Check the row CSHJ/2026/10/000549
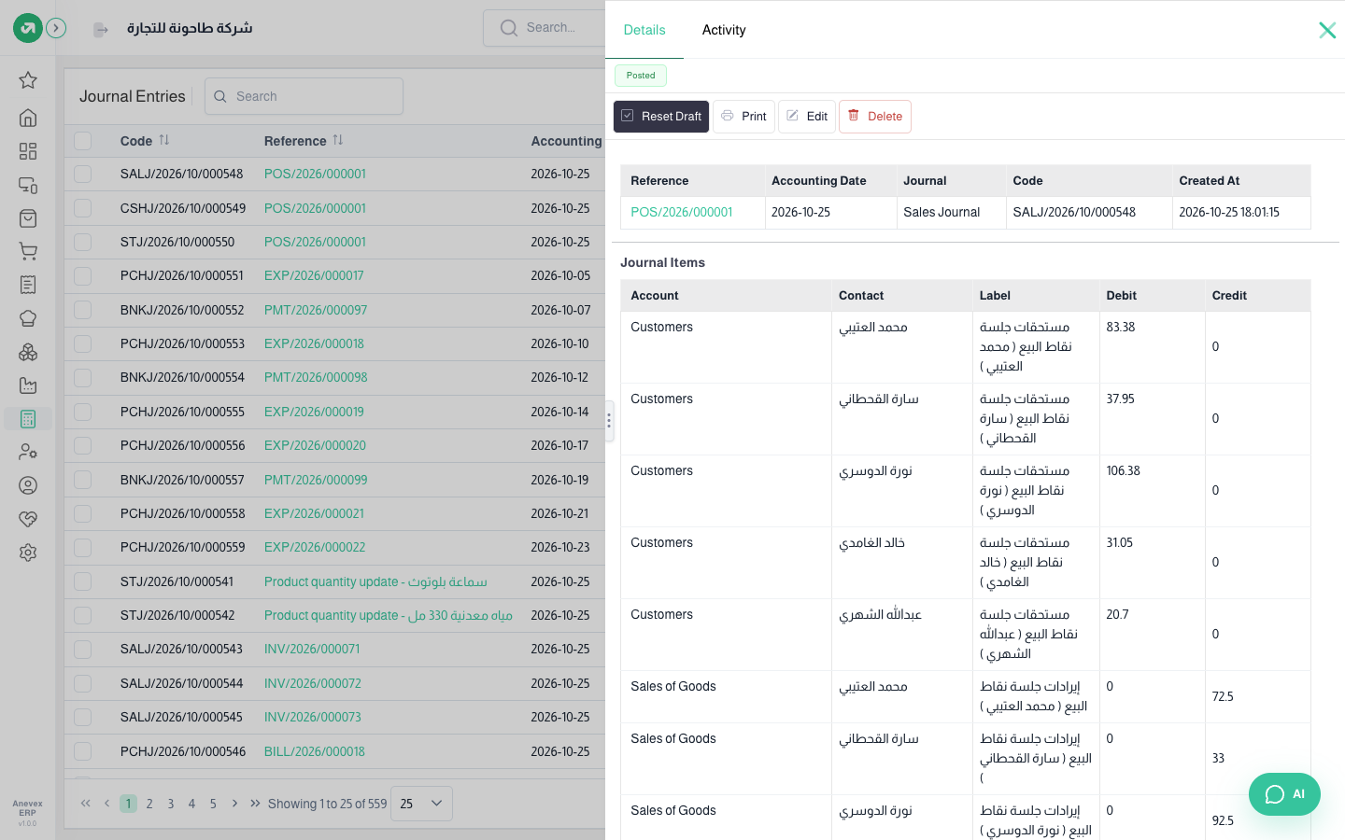 tap(83, 208)
